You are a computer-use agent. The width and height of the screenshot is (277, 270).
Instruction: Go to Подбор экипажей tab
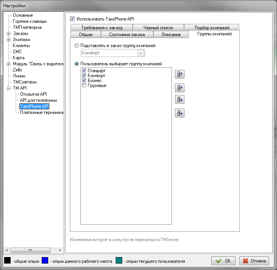[x=212, y=28]
